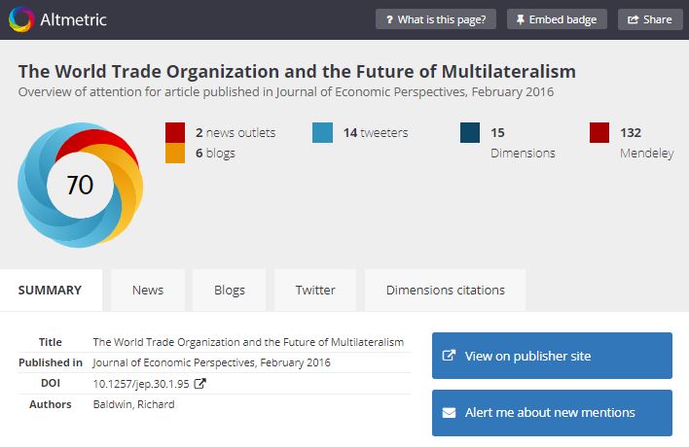Click the Altmetric logo icon
Image resolution: width=689 pixels, height=447 pixels.
pos(20,19)
